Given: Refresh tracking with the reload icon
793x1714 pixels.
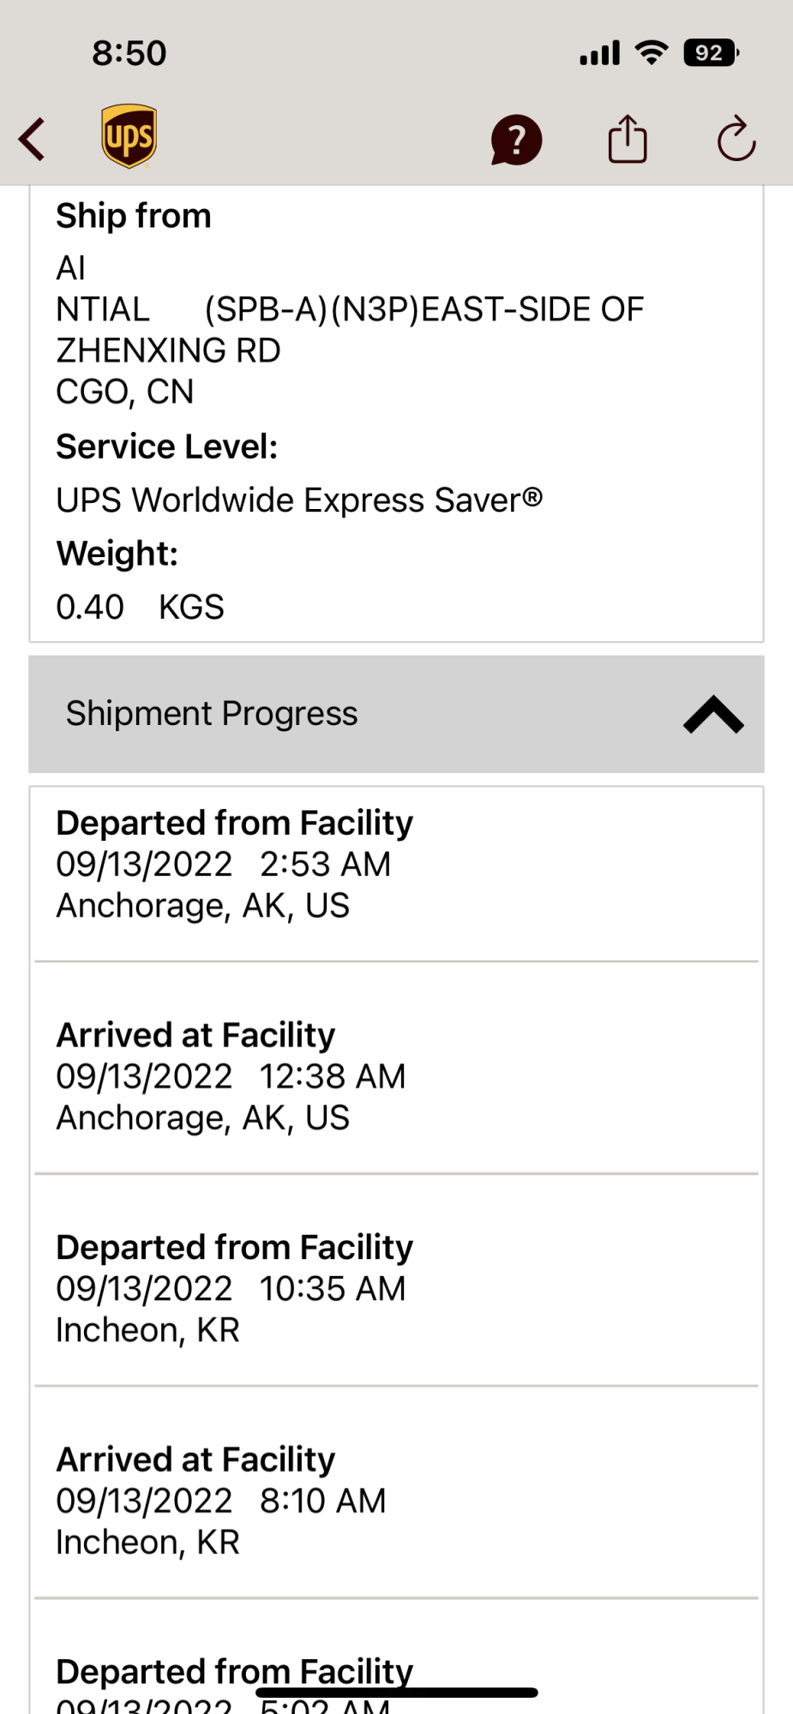Looking at the screenshot, I should 736,139.
